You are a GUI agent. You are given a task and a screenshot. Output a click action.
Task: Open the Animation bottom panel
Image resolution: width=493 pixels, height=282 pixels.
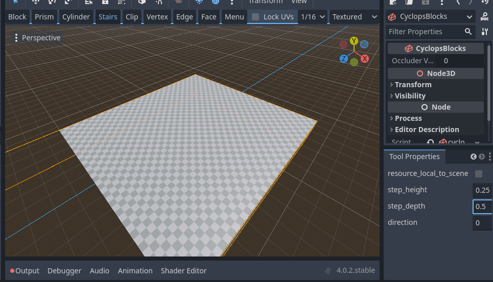click(135, 271)
